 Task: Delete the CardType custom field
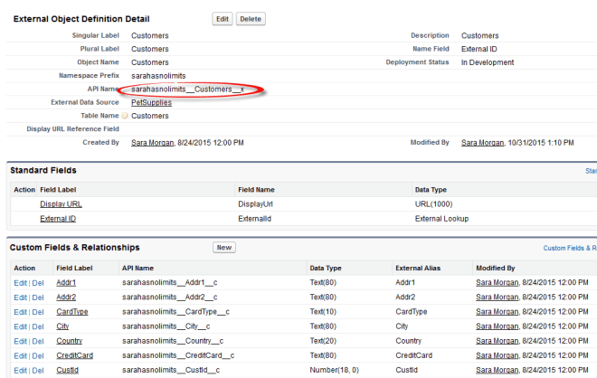[x=38, y=312]
